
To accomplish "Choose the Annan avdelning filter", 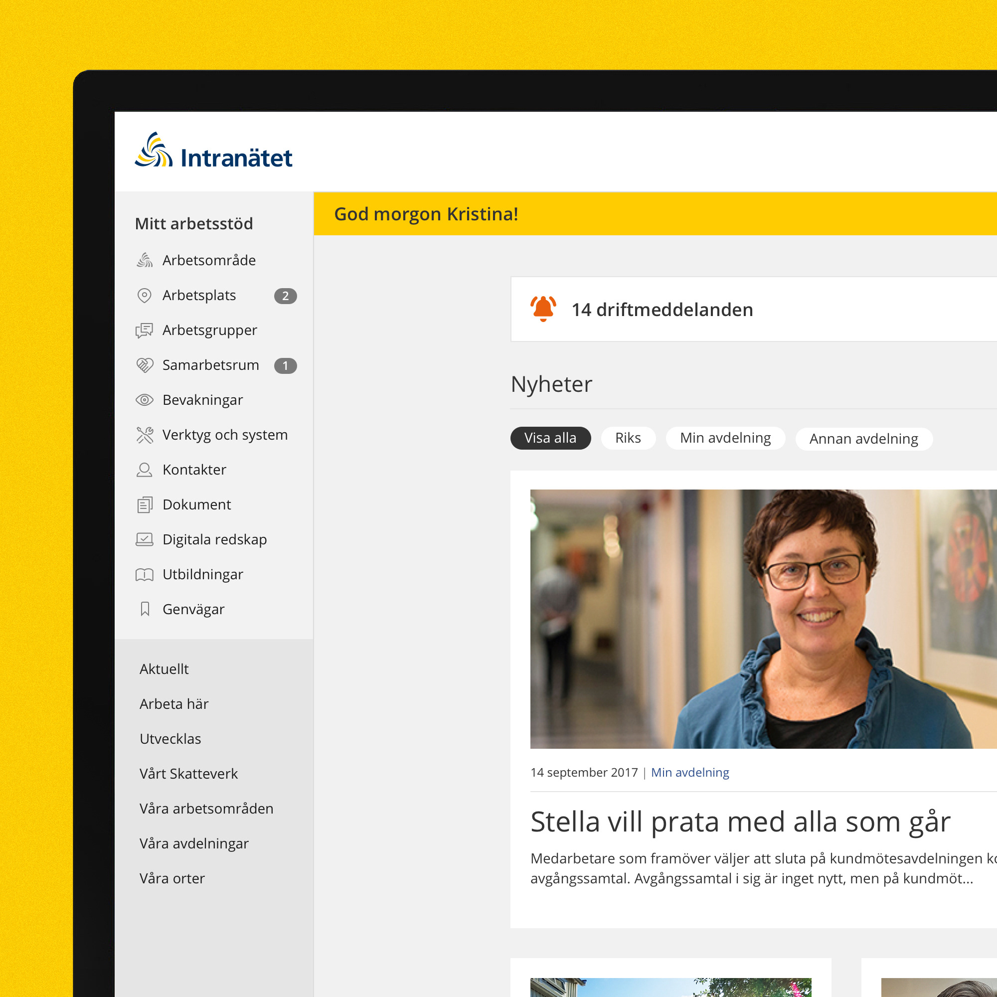I will tap(864, 439).
